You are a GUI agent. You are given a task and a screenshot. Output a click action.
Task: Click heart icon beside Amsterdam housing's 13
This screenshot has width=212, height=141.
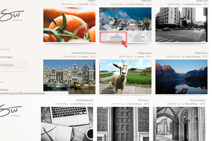pyautogui.click(x=94, y=57)
